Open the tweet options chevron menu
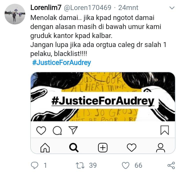The image size is (180, 173). point(172,8)
